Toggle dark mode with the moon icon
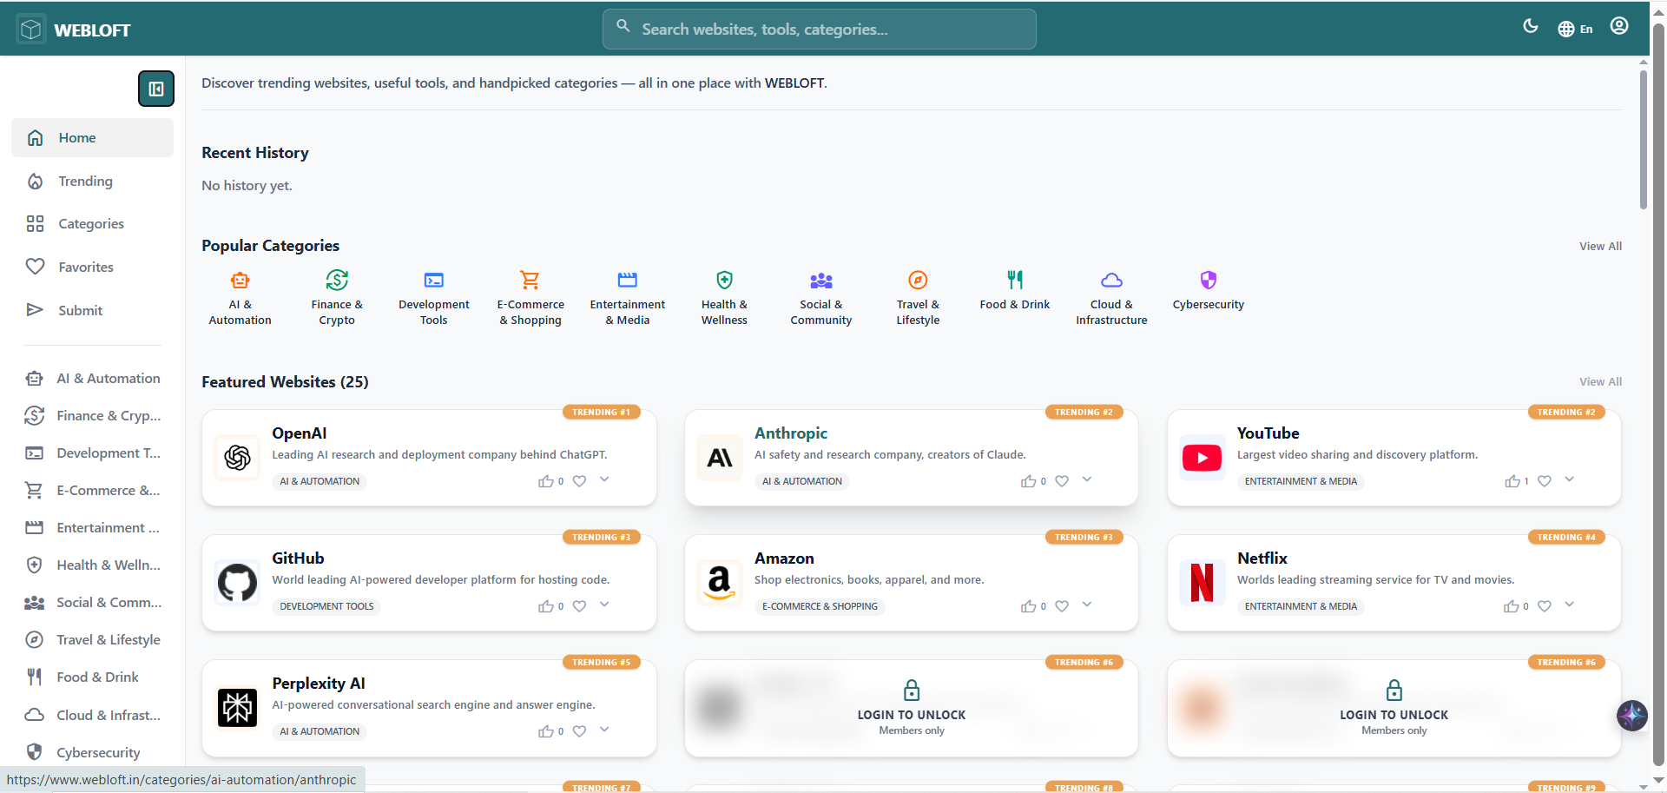The height and width of the screenshot is (793, 1667). (x=1532, y=27)
